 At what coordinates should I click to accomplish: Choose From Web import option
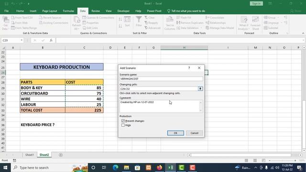tap(20, 23)
